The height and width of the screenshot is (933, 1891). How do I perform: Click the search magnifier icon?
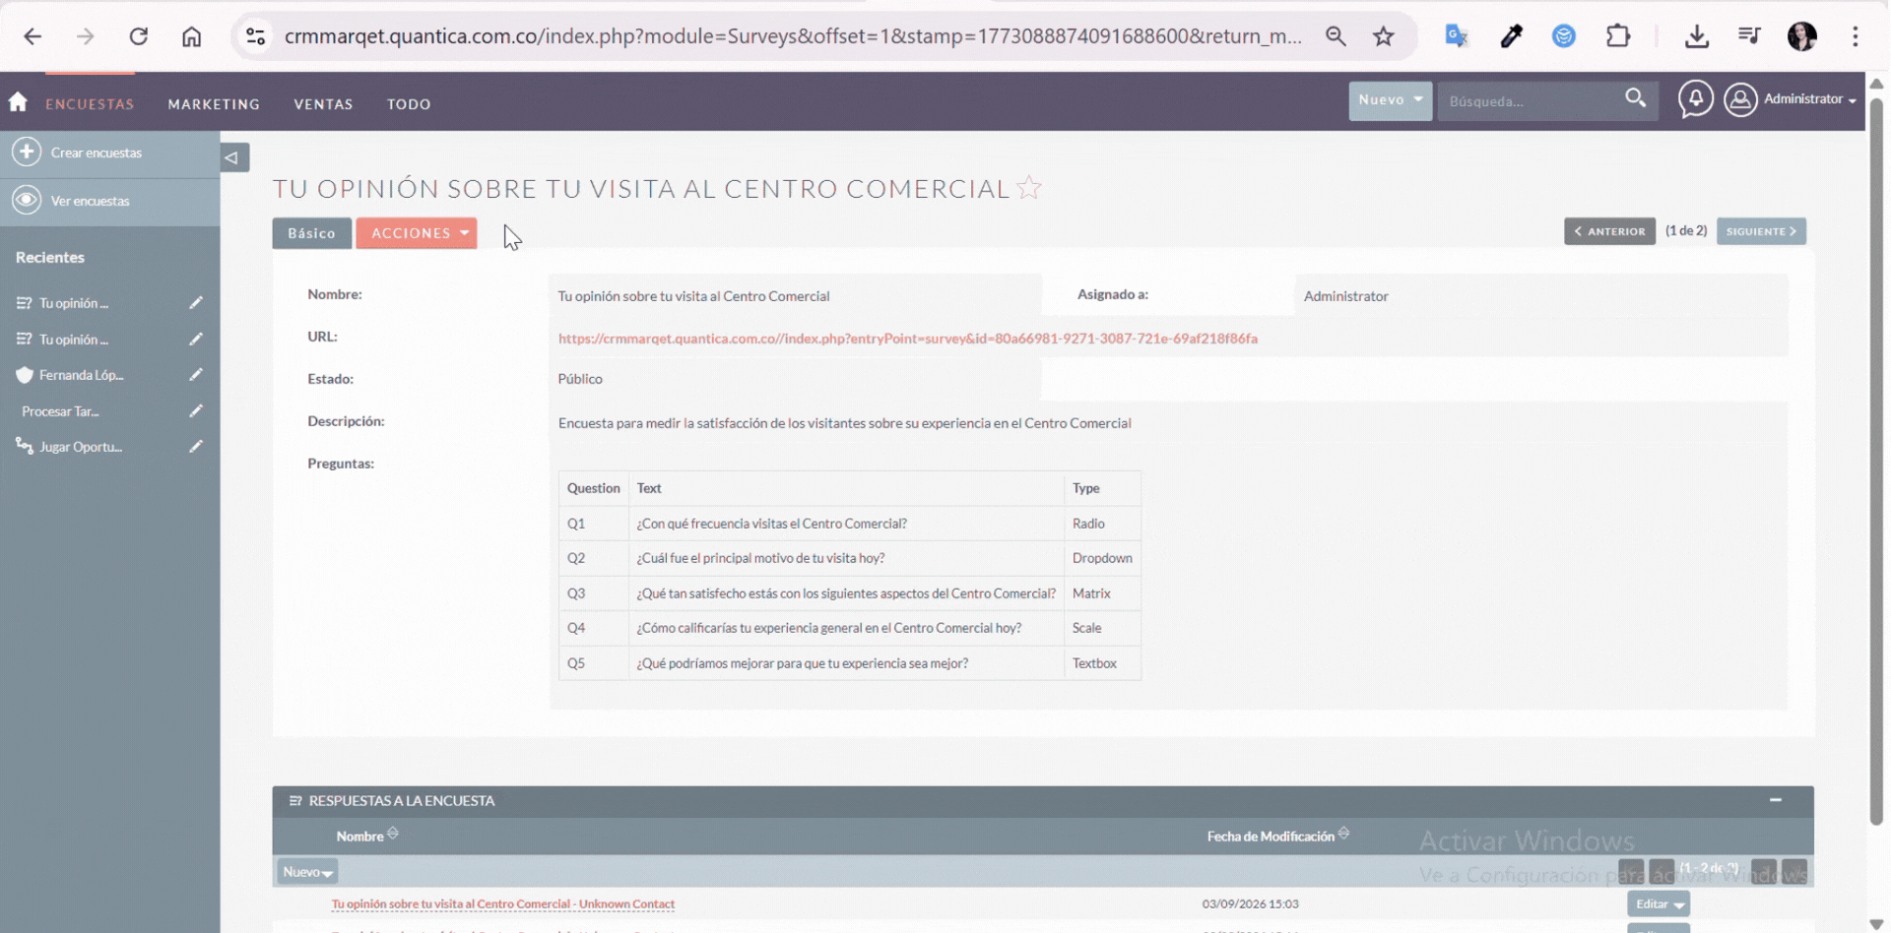pyautogui.click(x=1635, y=98)
